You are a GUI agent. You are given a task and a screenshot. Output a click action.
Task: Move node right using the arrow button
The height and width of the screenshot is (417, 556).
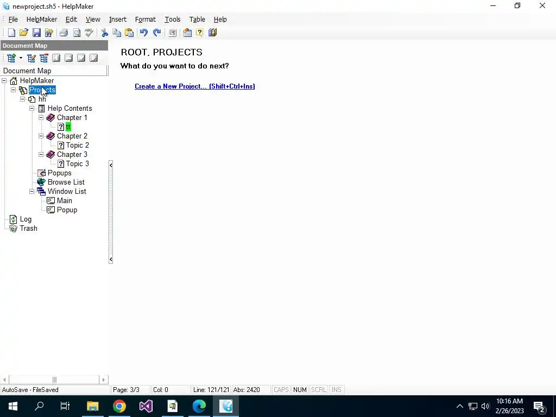coord(93,58)
